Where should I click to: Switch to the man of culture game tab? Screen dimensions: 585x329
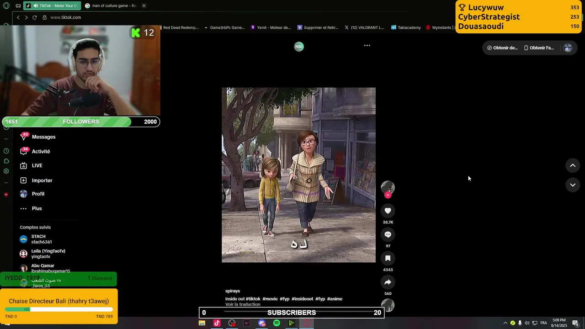click(110, 6)
